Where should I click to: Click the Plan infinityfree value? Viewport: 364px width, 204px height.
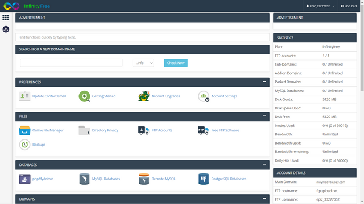click(331, 47)
